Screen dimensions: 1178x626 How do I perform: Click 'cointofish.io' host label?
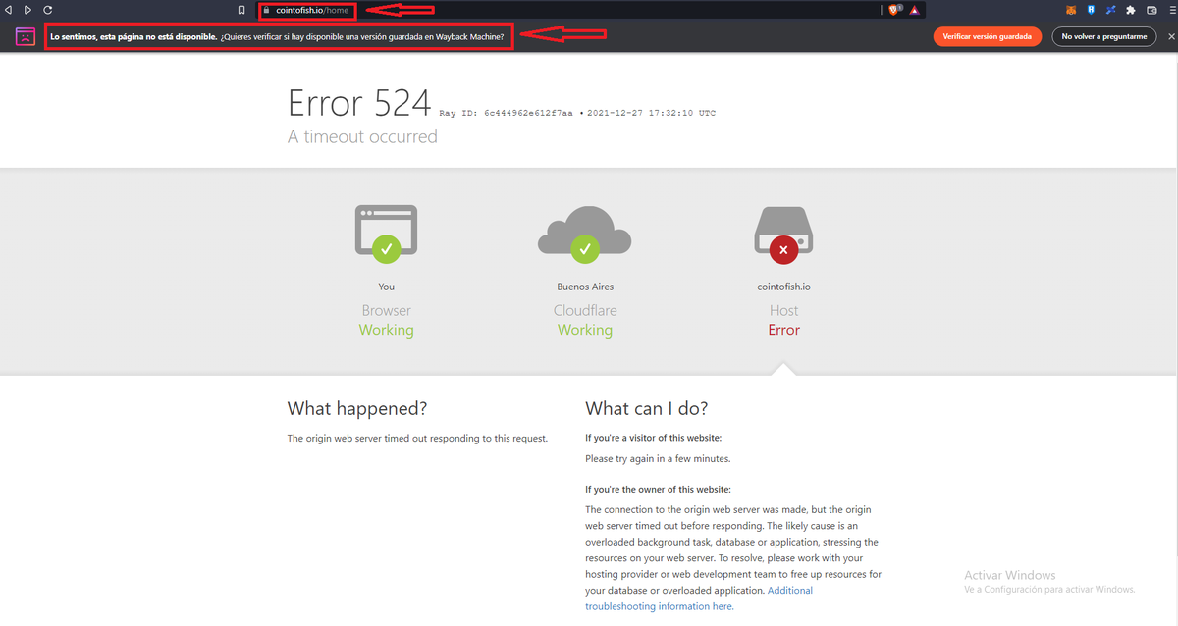[x=783, y=287]
